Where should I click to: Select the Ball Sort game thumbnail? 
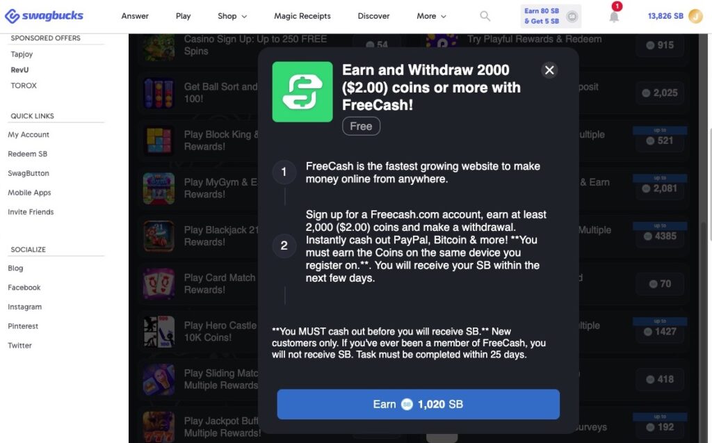(159, 92)
